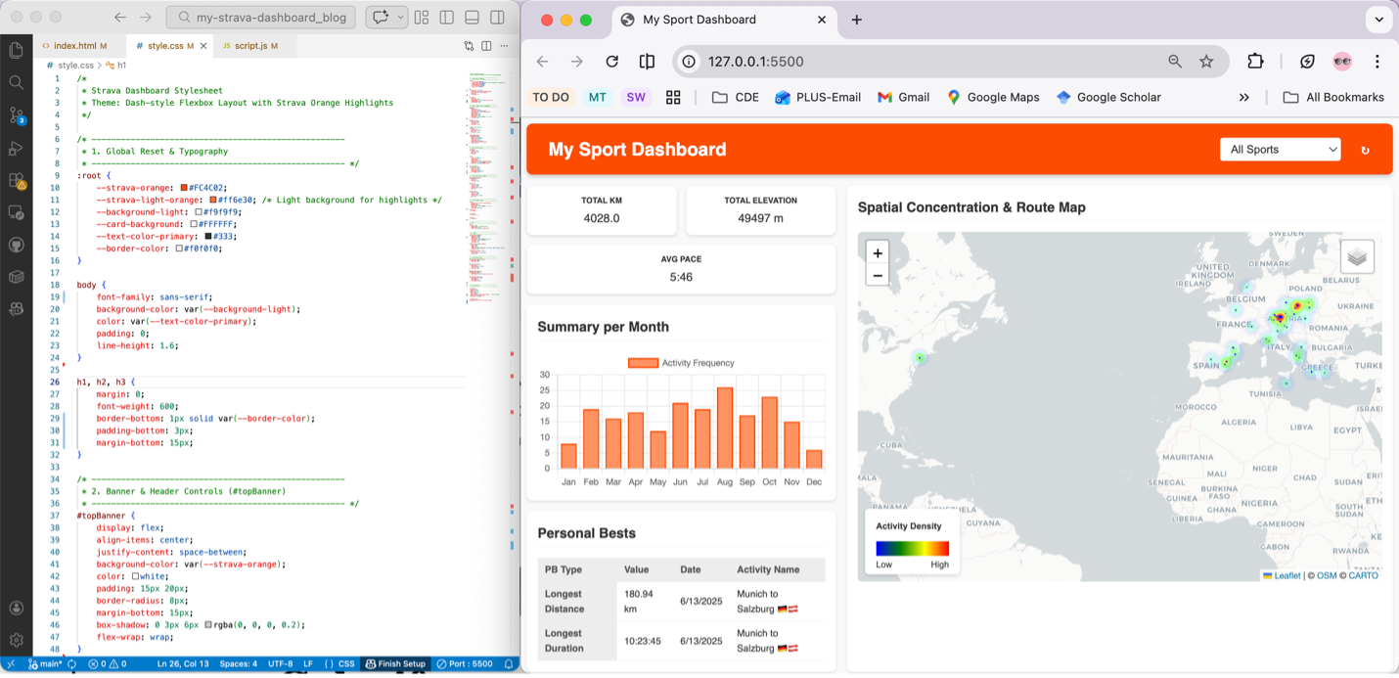Click the browser extensions puzzle icon
This screenshot has height=678, width=1399.
point(1255,61)
